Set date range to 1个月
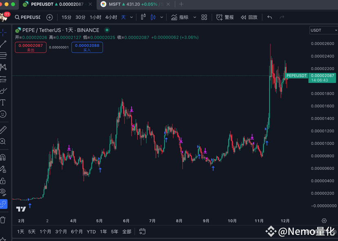 click(x=45, y=232)
